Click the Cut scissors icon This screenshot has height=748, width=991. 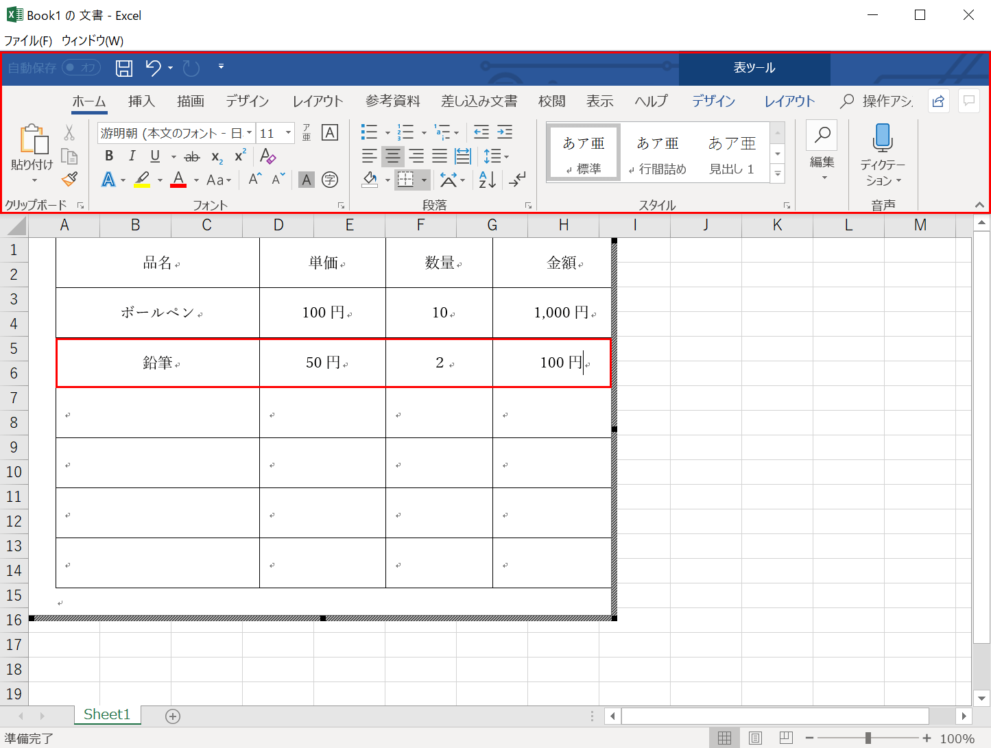pos(69,132)
